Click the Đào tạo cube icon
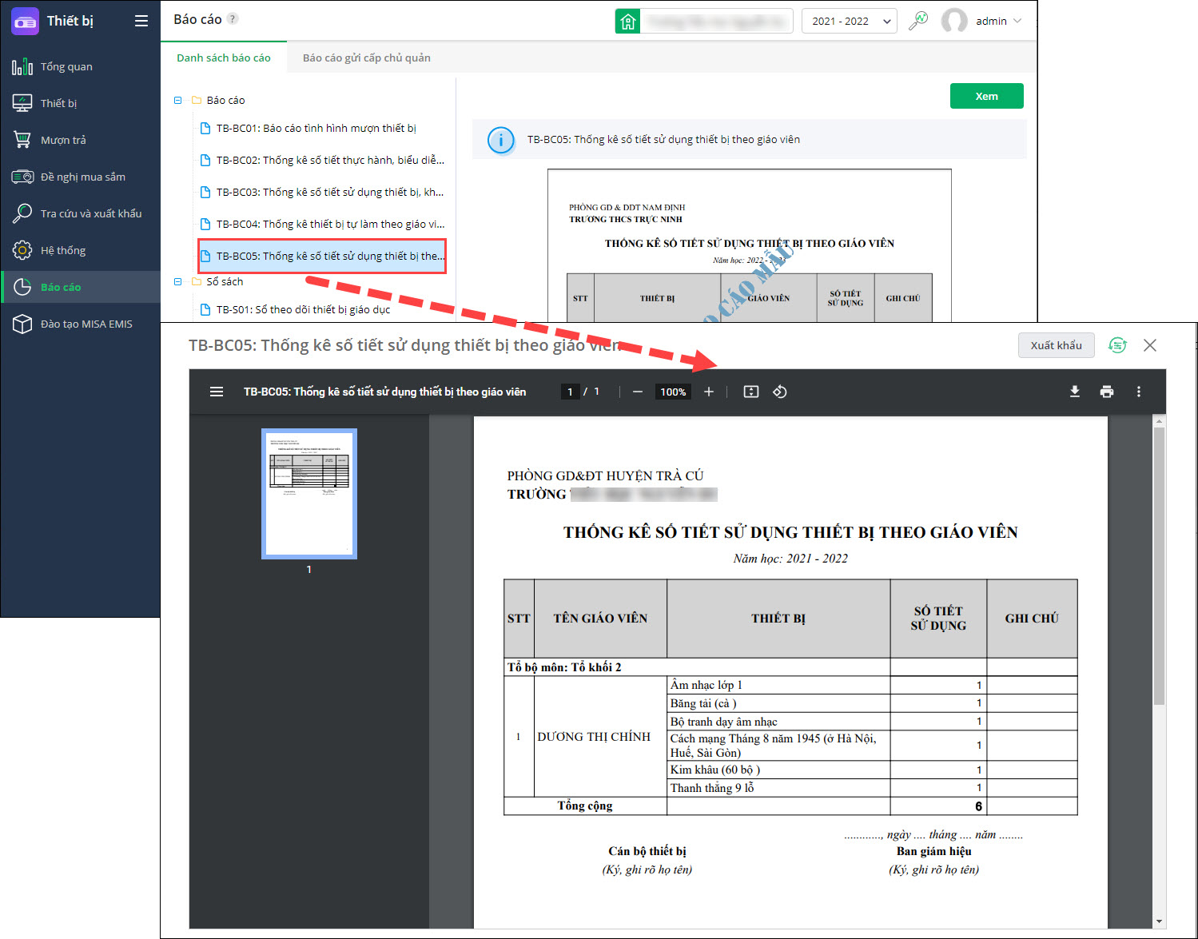The height and width of the screenshot is (939, 1198). (x=22, y=324)
